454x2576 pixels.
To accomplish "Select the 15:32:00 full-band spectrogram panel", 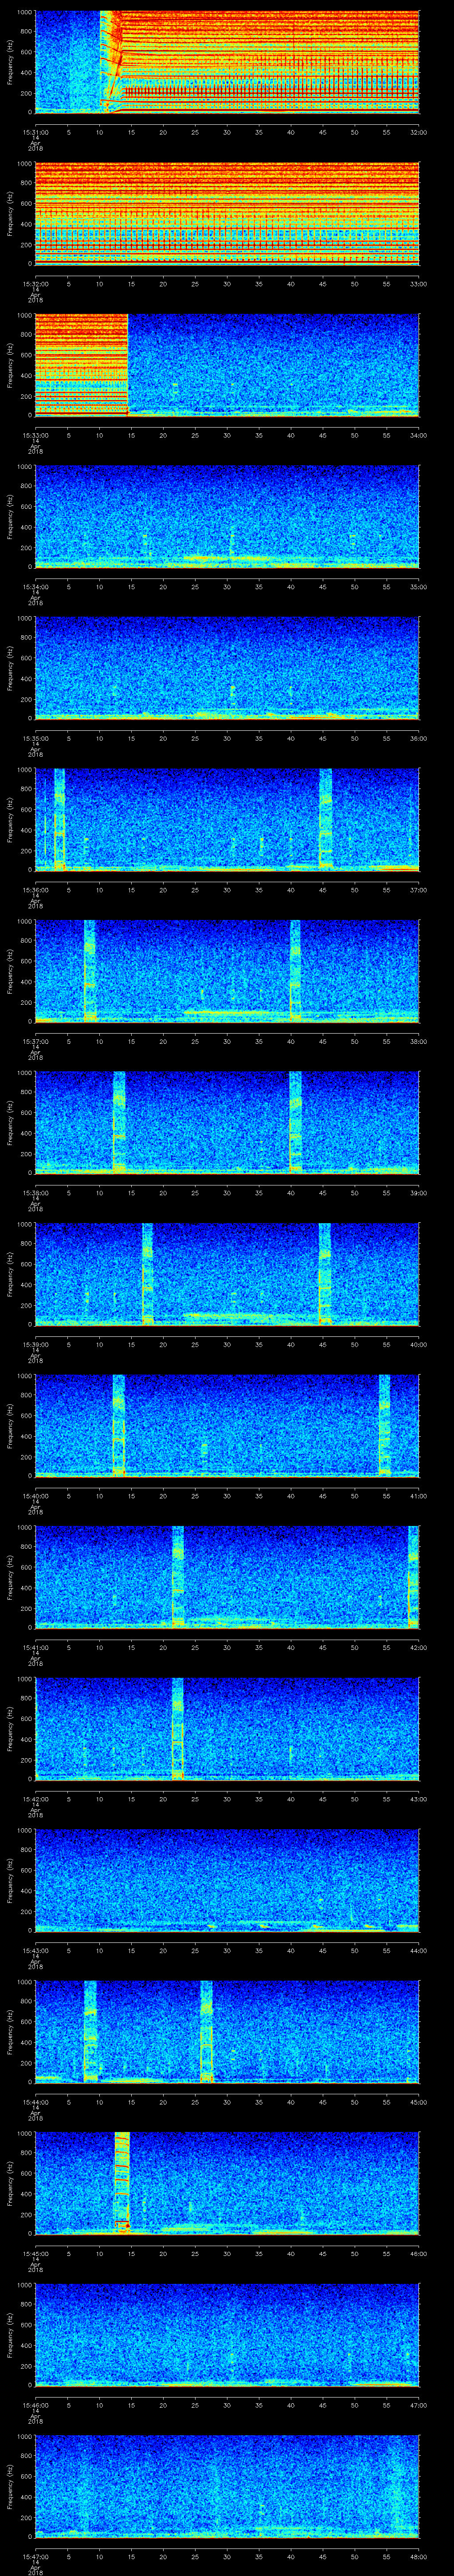I will (x=227, y=213).
